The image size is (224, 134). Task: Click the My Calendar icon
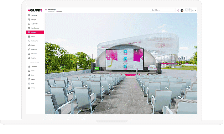(x=29, y=24)
